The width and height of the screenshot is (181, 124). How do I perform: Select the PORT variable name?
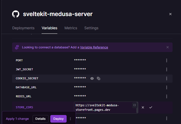click(19, 60)
